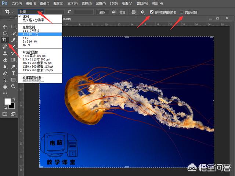Select the Dodge tool
The width and height of the screenshot is (235, 176).
[13, 67]
